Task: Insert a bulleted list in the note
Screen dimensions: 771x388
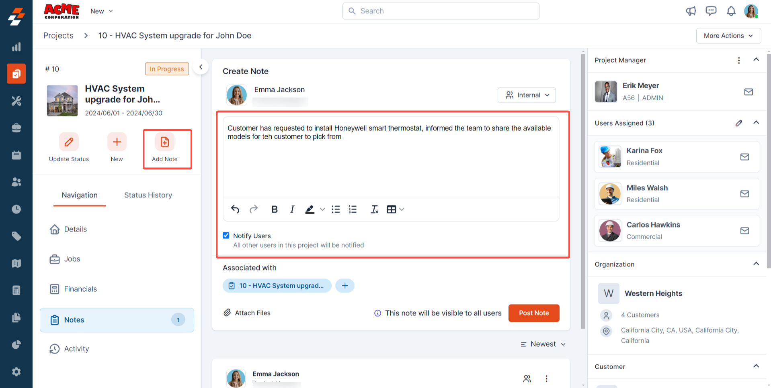Action: click(x=336, y=209)
